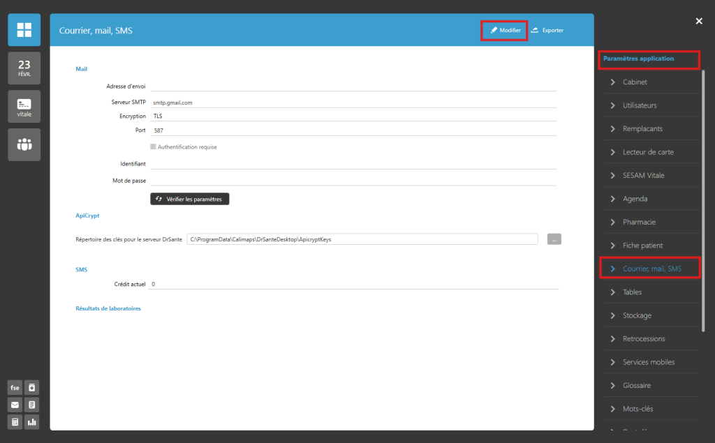Open the envelope mail icon
Viewport: 715px width, 443px height.
click(15, 405)
